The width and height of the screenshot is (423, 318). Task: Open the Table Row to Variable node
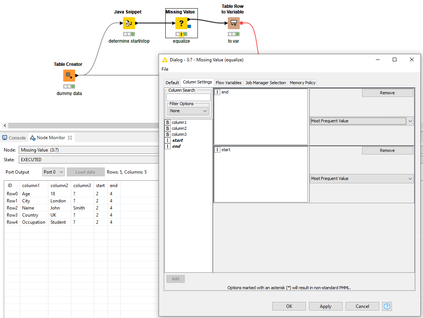click(x=234, y=23)
